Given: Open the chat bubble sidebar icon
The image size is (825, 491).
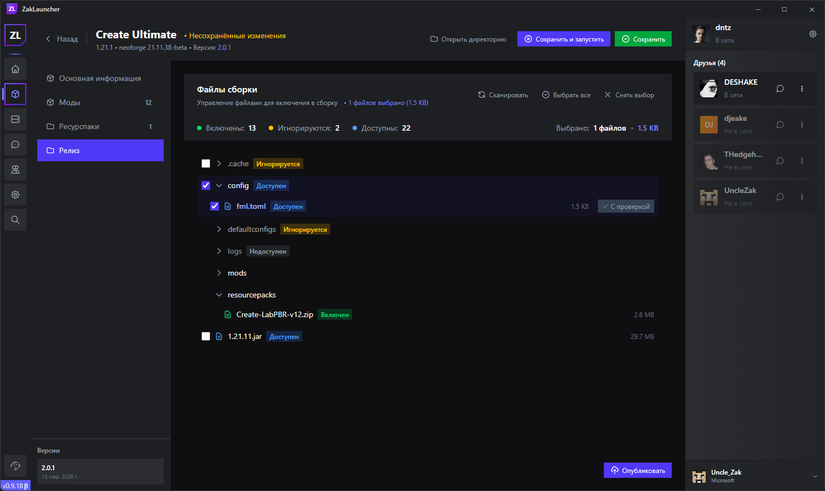Looking at the screenshot, I should (15, 144).
